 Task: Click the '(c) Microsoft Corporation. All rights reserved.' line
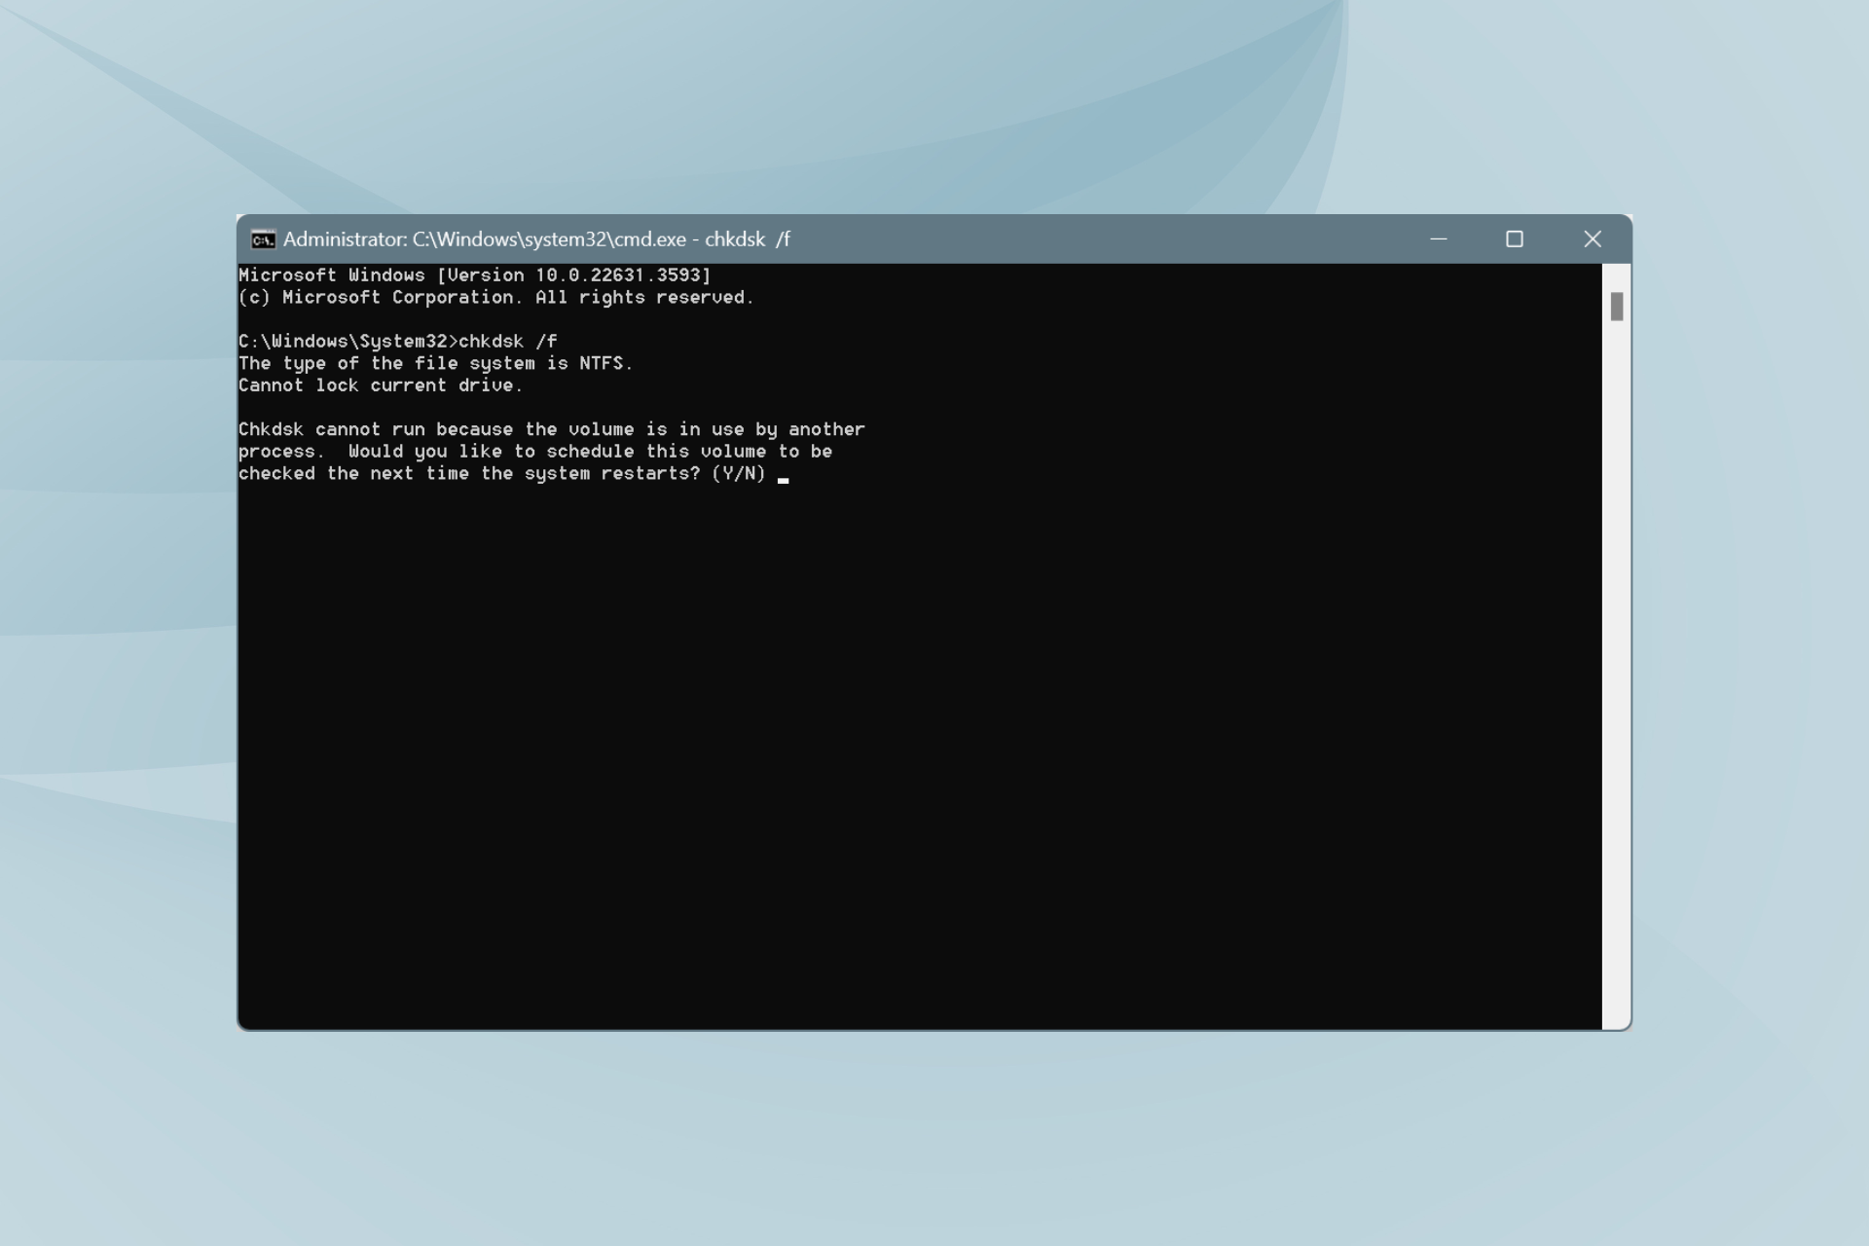(x=496, y=297)
